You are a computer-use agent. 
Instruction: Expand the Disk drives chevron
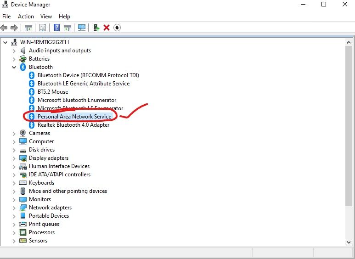[x=14, y=150]
